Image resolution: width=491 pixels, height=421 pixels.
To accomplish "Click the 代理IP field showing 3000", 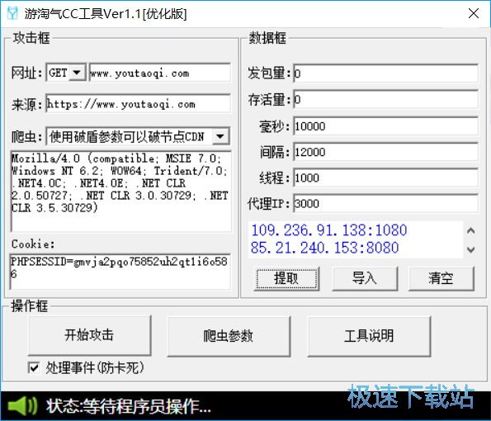I will [385, 204].
